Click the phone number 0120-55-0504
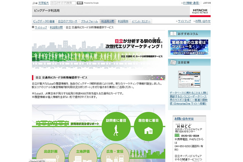 tap(190, 136)
